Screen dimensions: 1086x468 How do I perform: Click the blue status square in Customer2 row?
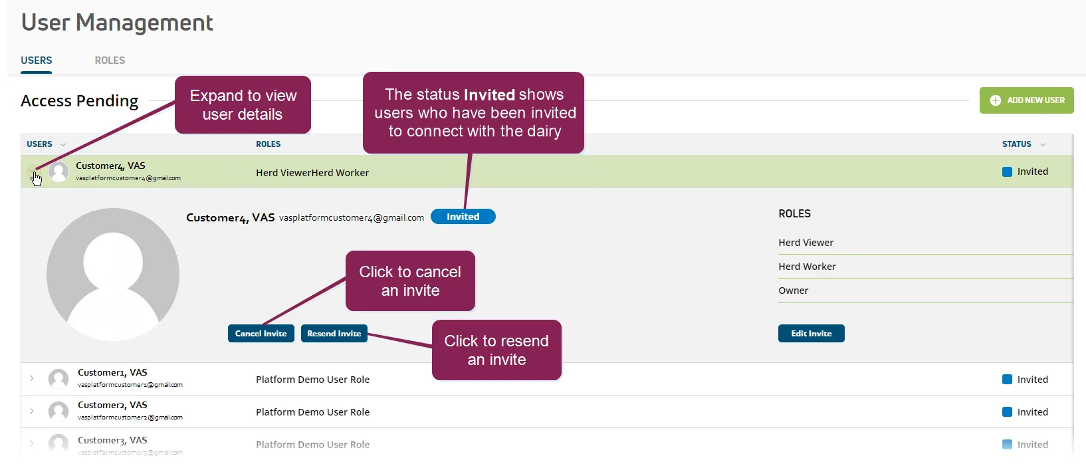(x=1007, y=412)
